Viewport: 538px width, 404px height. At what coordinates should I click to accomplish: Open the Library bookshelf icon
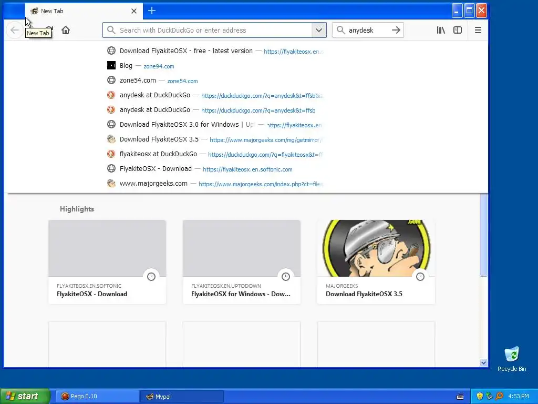point(441,30)
